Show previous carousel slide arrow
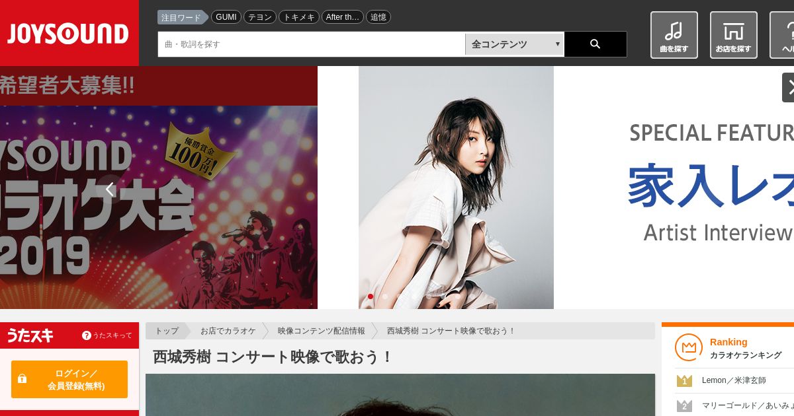The image size is (794, 416). pyautogui.click(x=110, y=190)
